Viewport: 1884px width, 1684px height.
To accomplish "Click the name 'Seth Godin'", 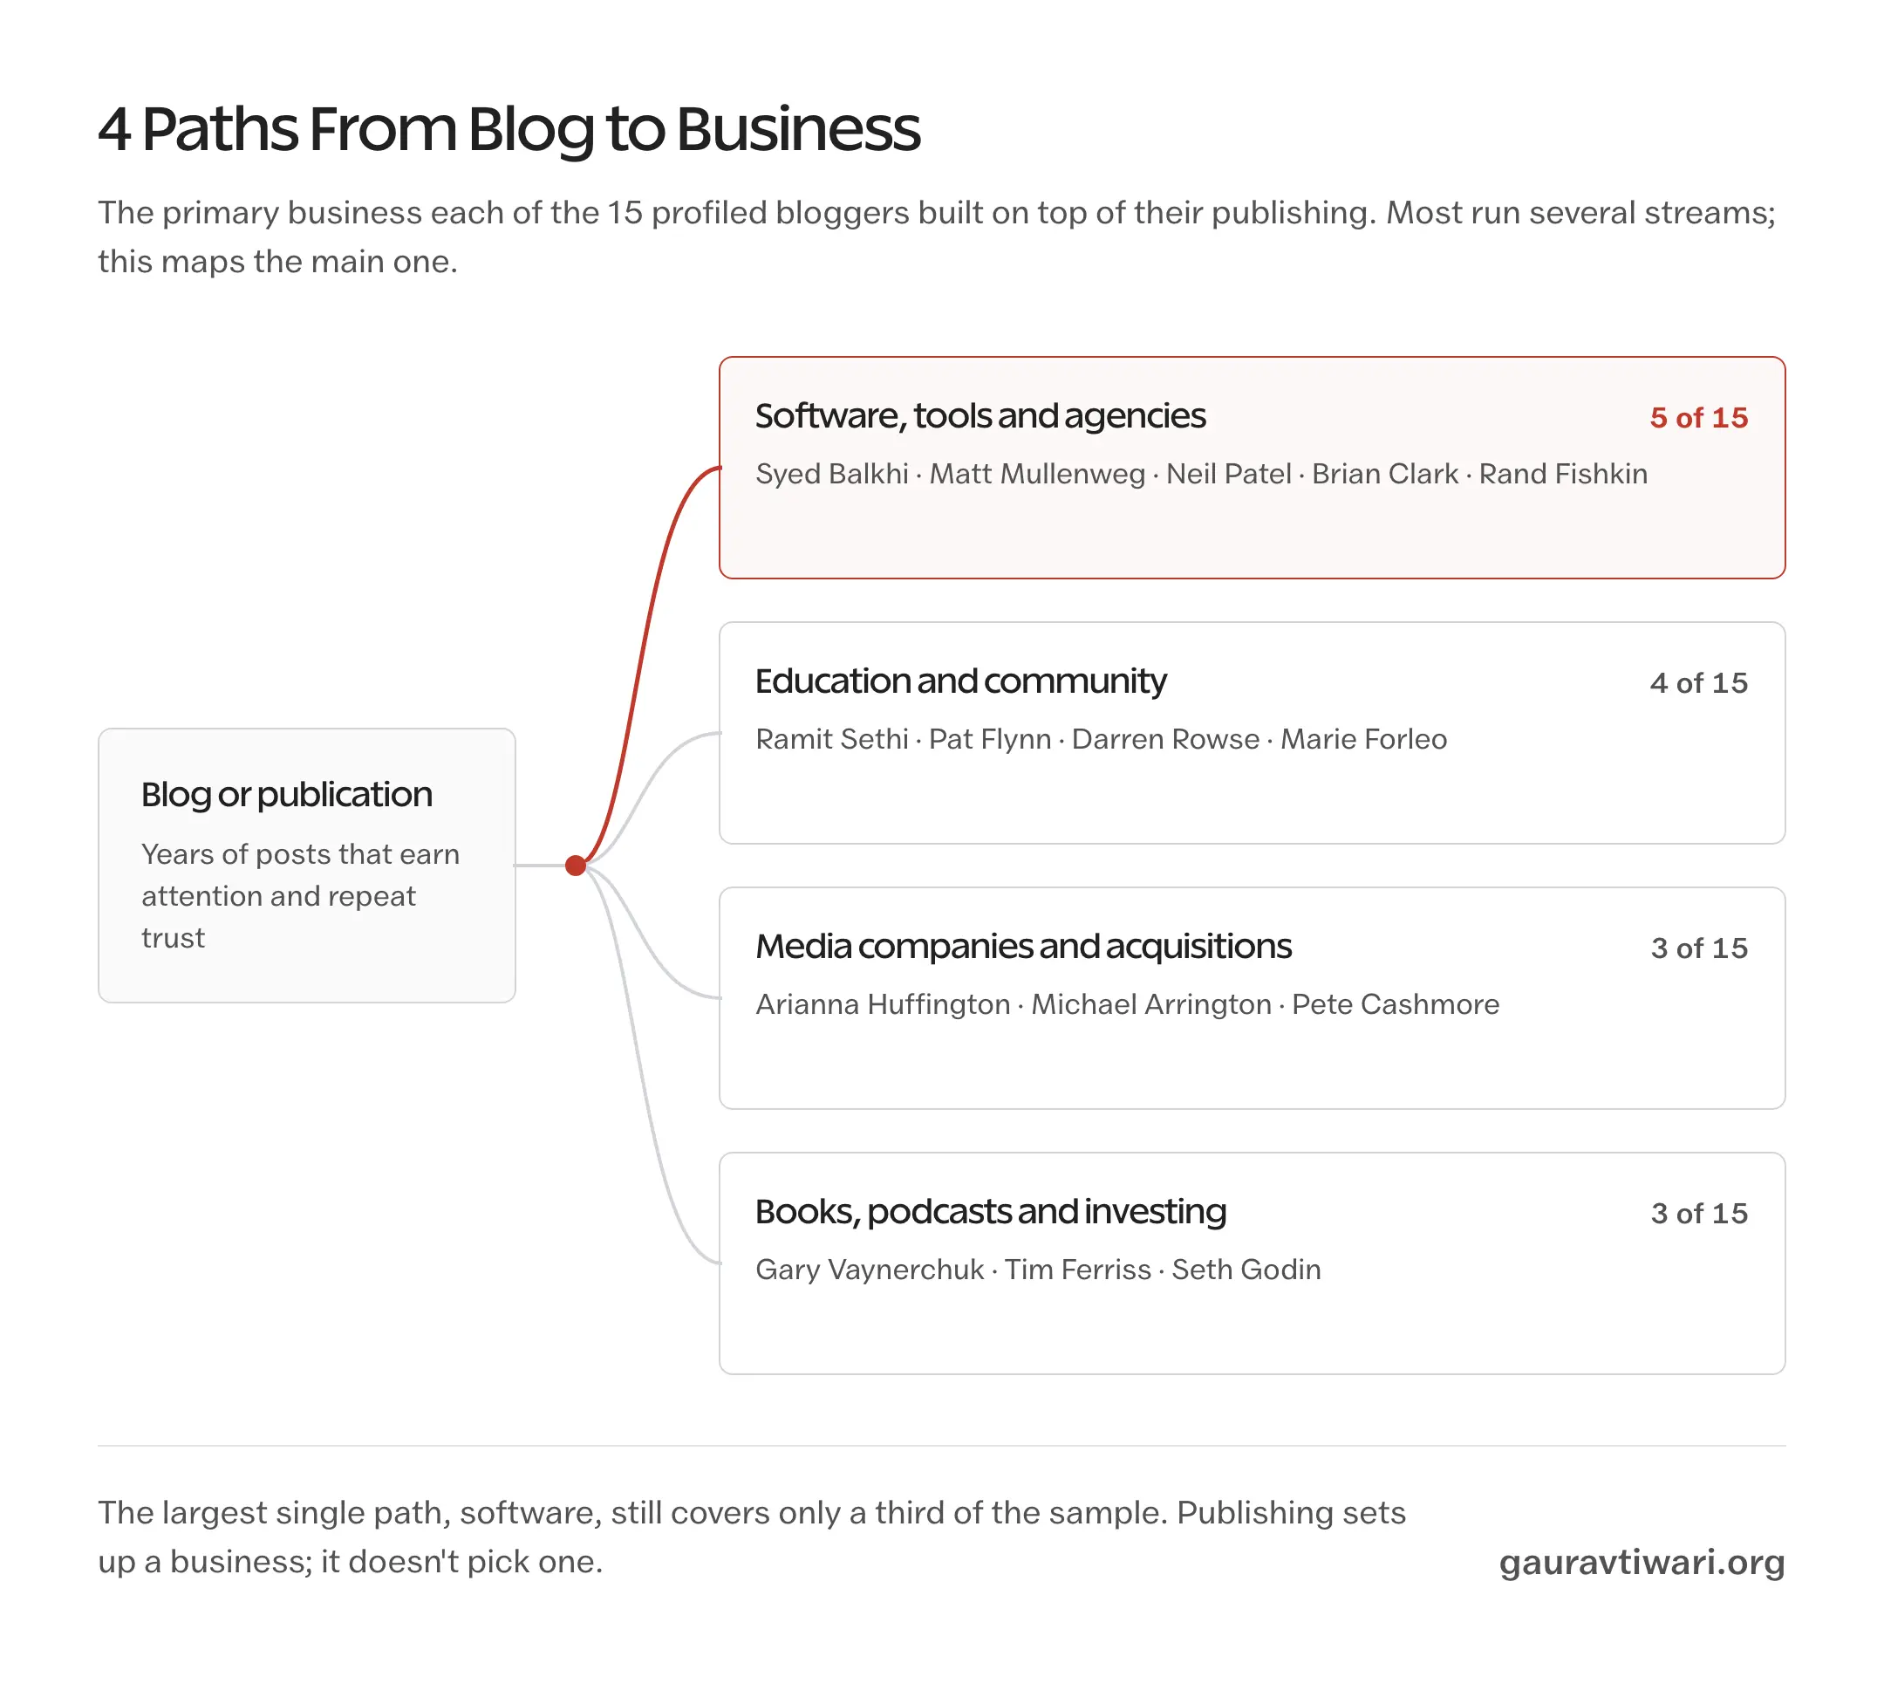I will (1246, 1270).
